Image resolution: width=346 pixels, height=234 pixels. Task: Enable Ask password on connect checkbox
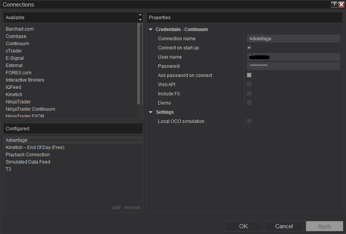click(249, 75)
